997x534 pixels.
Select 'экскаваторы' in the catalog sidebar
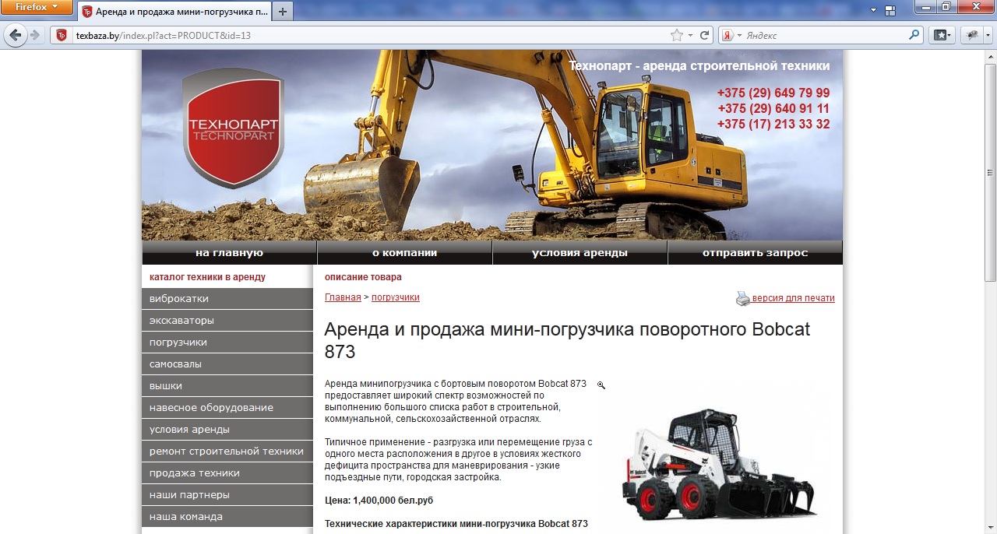(x=227, y=321)
